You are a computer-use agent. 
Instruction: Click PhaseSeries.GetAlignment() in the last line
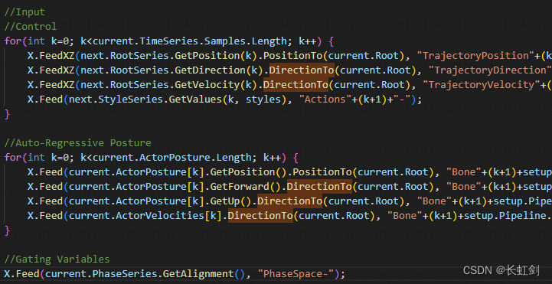point(169,274)
